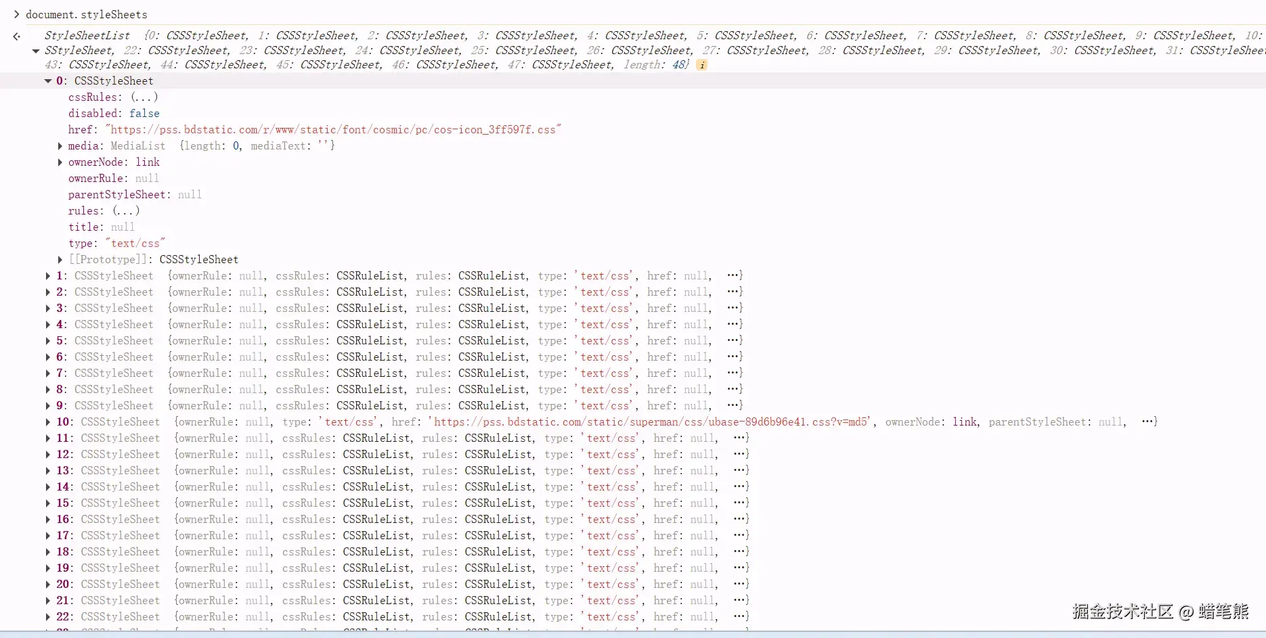Click the ellipsis ending row 22

pyautogui.click(x=740, y=616)
